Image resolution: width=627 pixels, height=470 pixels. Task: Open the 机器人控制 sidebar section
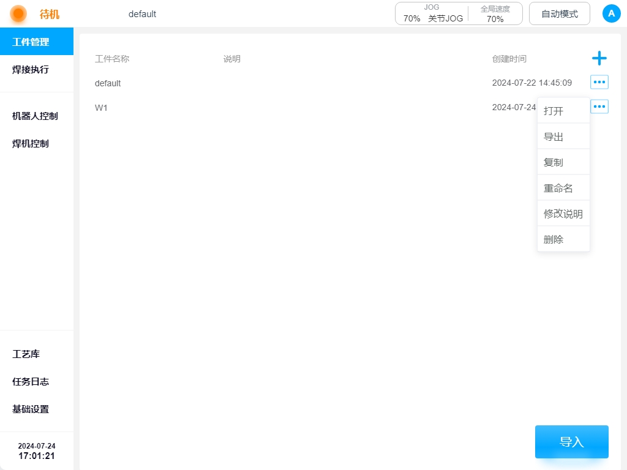pyautogui.click(x=35, y=116)
